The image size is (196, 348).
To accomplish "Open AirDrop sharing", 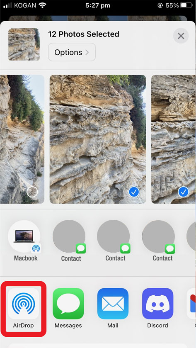I will point(24,309).
